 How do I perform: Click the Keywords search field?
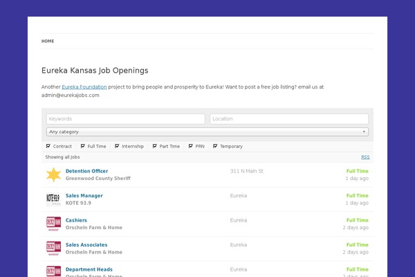click(125, 119)
